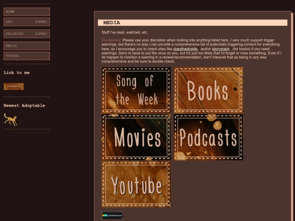Viewport: 295px width, 221px height.
Task: Open the Song of the Week tile
Action: 136,90
